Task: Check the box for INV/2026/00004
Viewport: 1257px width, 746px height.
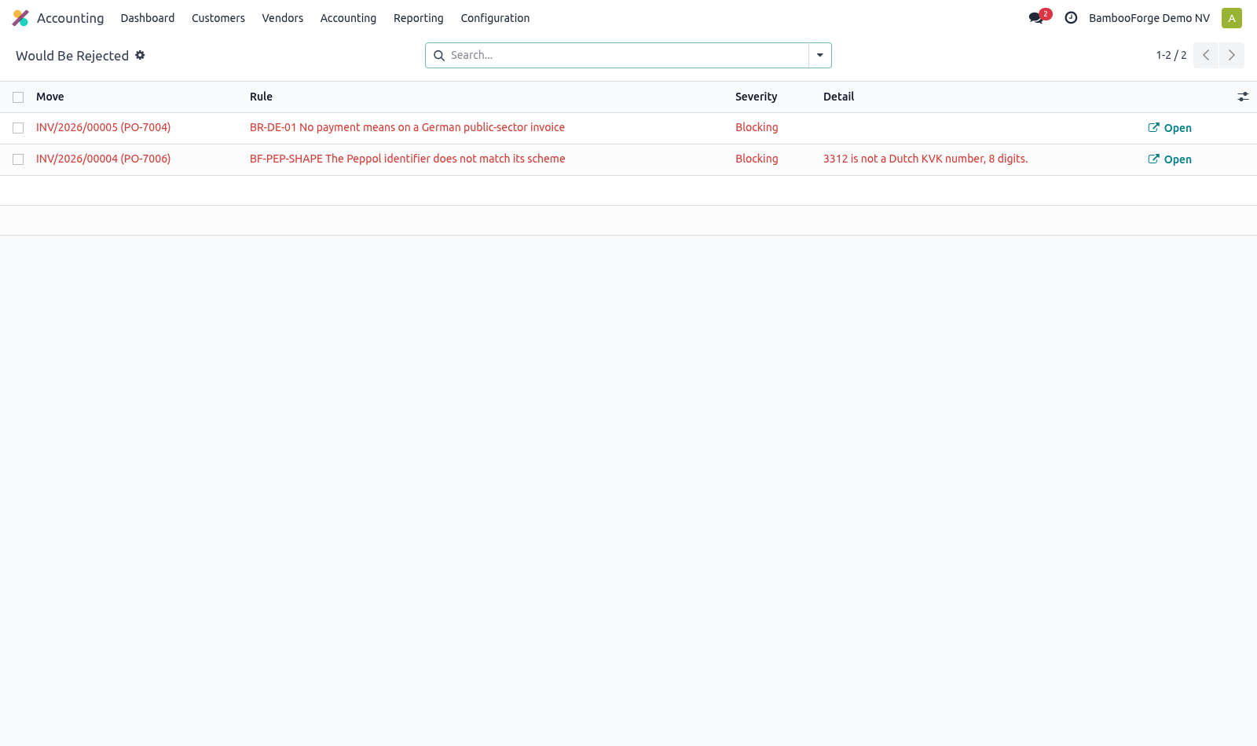Action: (x=18, y=159)
